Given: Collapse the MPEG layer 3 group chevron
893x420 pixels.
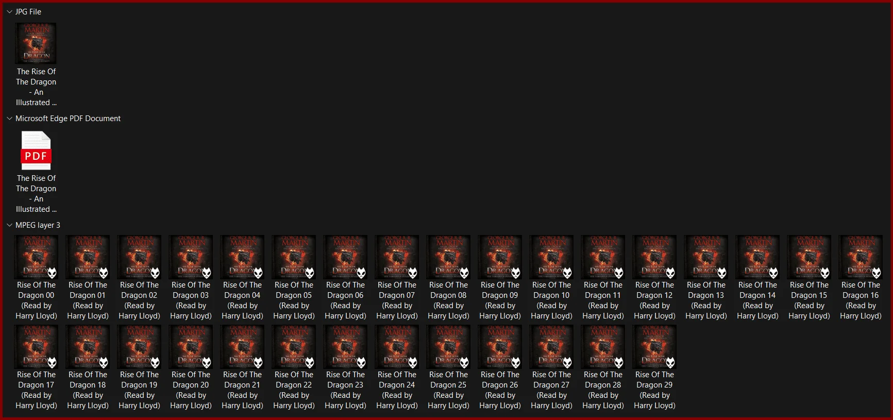Looking at the screenshot, I should coord(9,225).
